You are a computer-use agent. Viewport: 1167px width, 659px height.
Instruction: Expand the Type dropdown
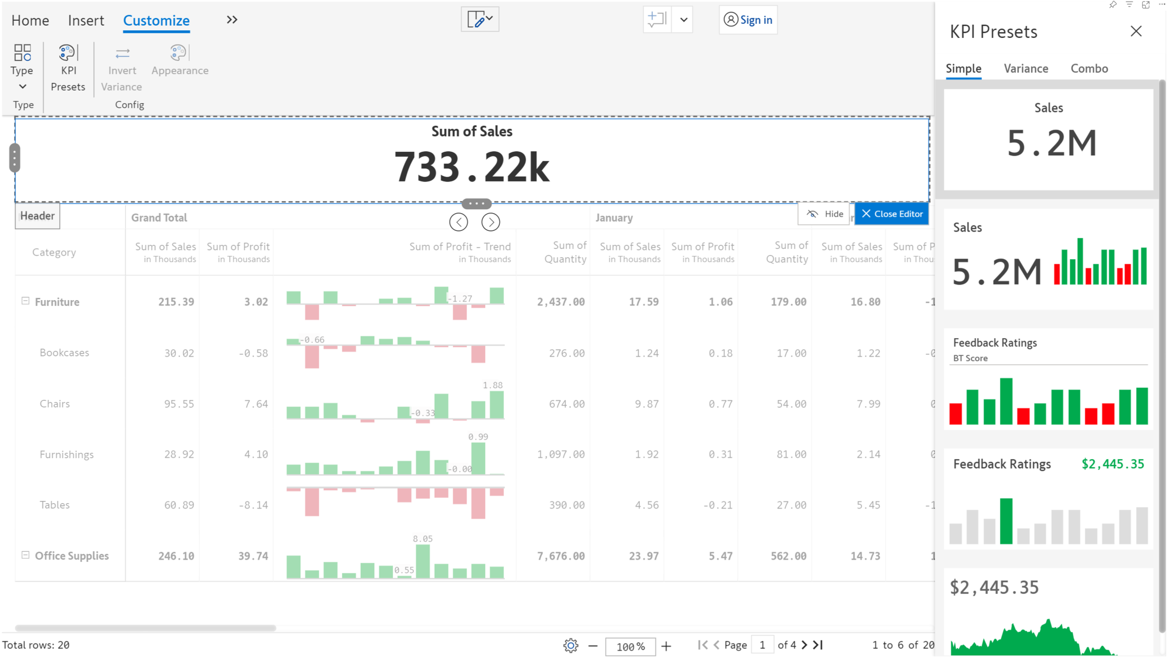pyautogui.click(x=22, y=87)
